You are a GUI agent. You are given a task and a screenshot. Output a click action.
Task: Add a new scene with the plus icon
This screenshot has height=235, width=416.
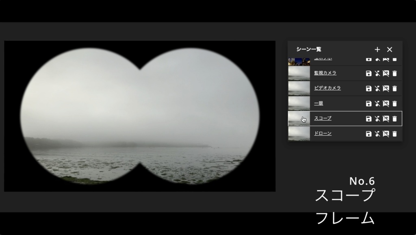pos(377,49)
